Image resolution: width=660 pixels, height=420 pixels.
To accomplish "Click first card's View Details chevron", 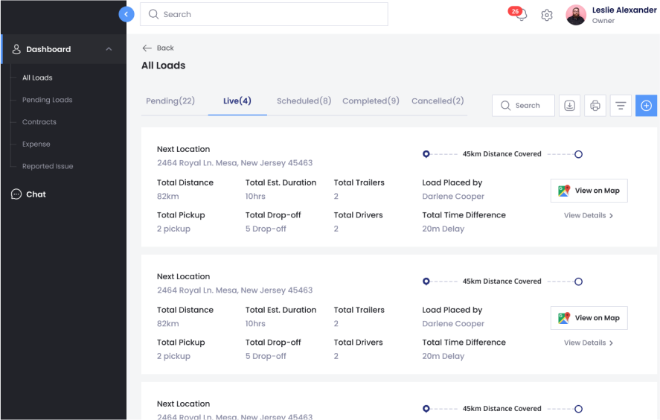I will (x=611, y=216).
